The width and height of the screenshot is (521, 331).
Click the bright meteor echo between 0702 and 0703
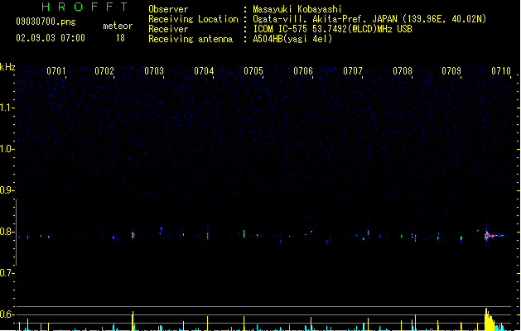pos(133,235)
